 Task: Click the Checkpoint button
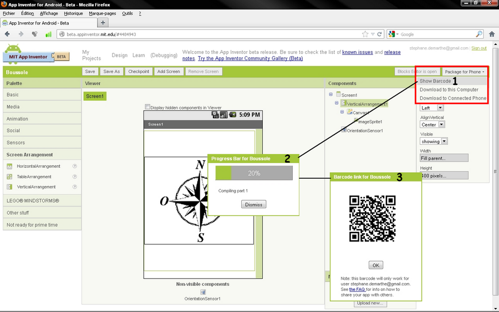[139, 72]
